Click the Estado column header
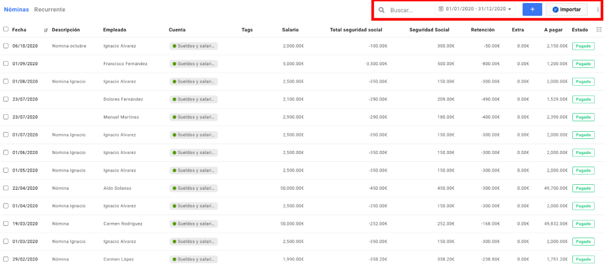 (580, 30)
